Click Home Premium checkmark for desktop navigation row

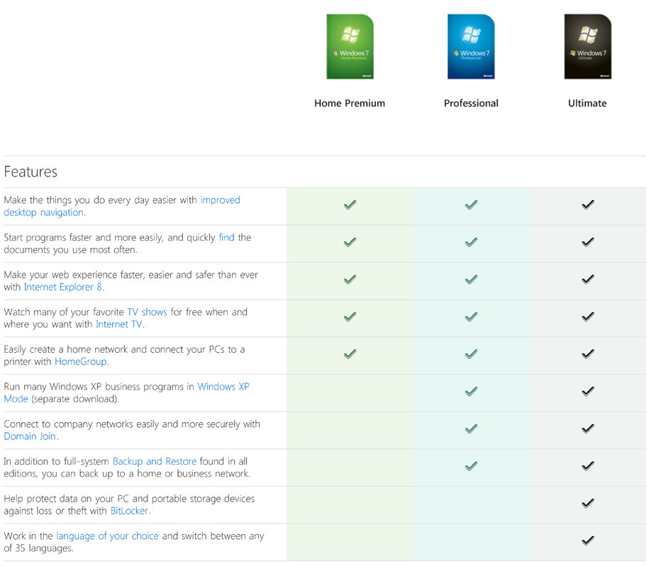point(350,205)
